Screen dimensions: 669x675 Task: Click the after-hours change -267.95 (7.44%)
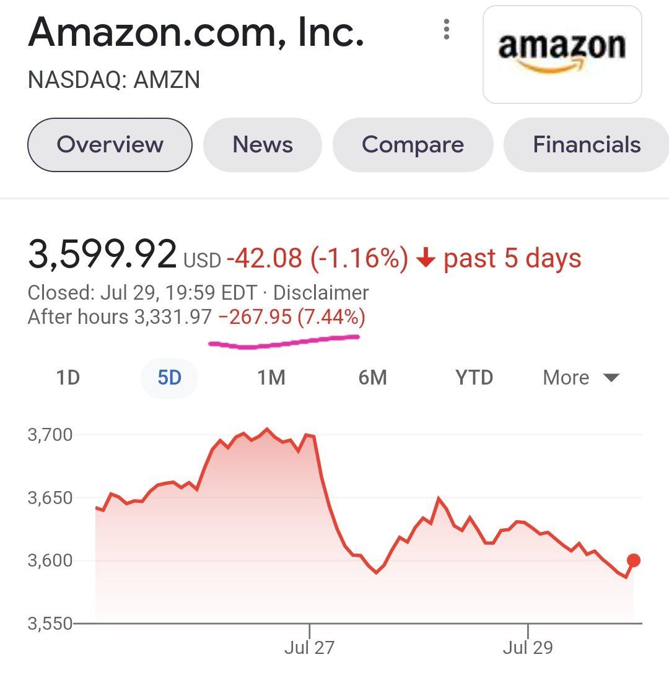(x=292, y=318)
